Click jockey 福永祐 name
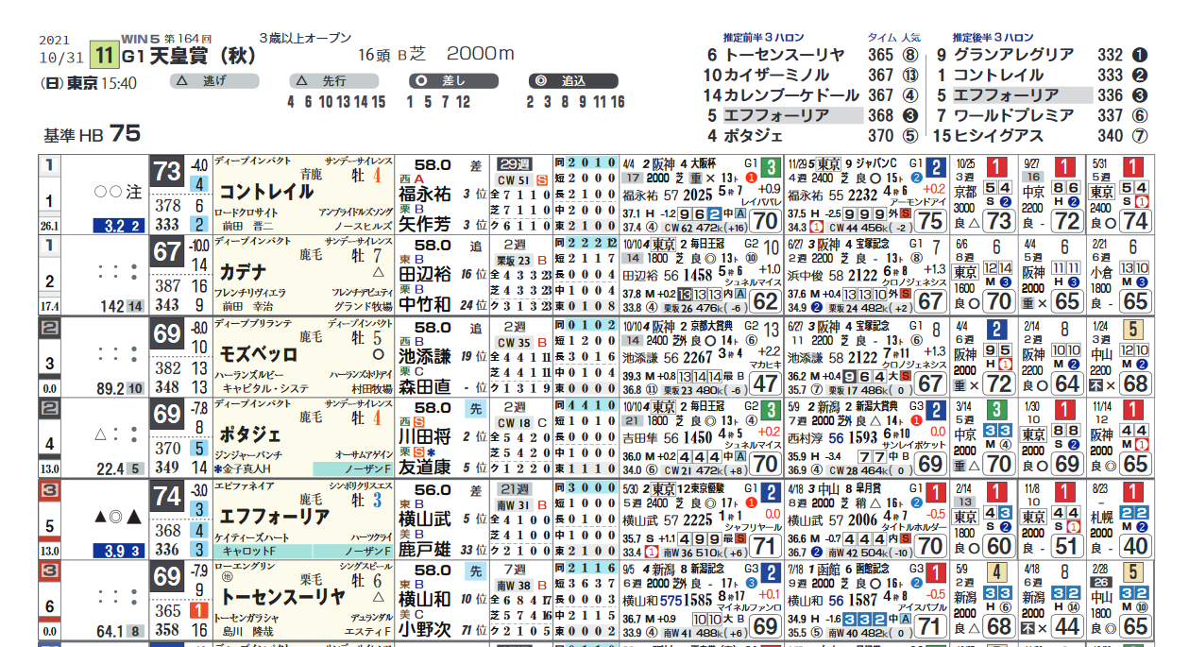The height and width of the screenshot is (647, 1189). [424, 196]
